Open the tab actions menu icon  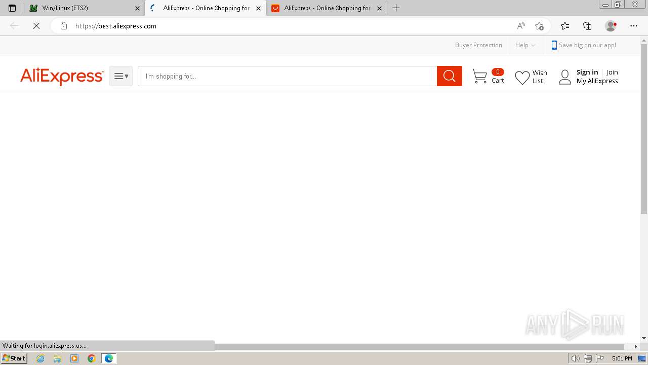12,8
